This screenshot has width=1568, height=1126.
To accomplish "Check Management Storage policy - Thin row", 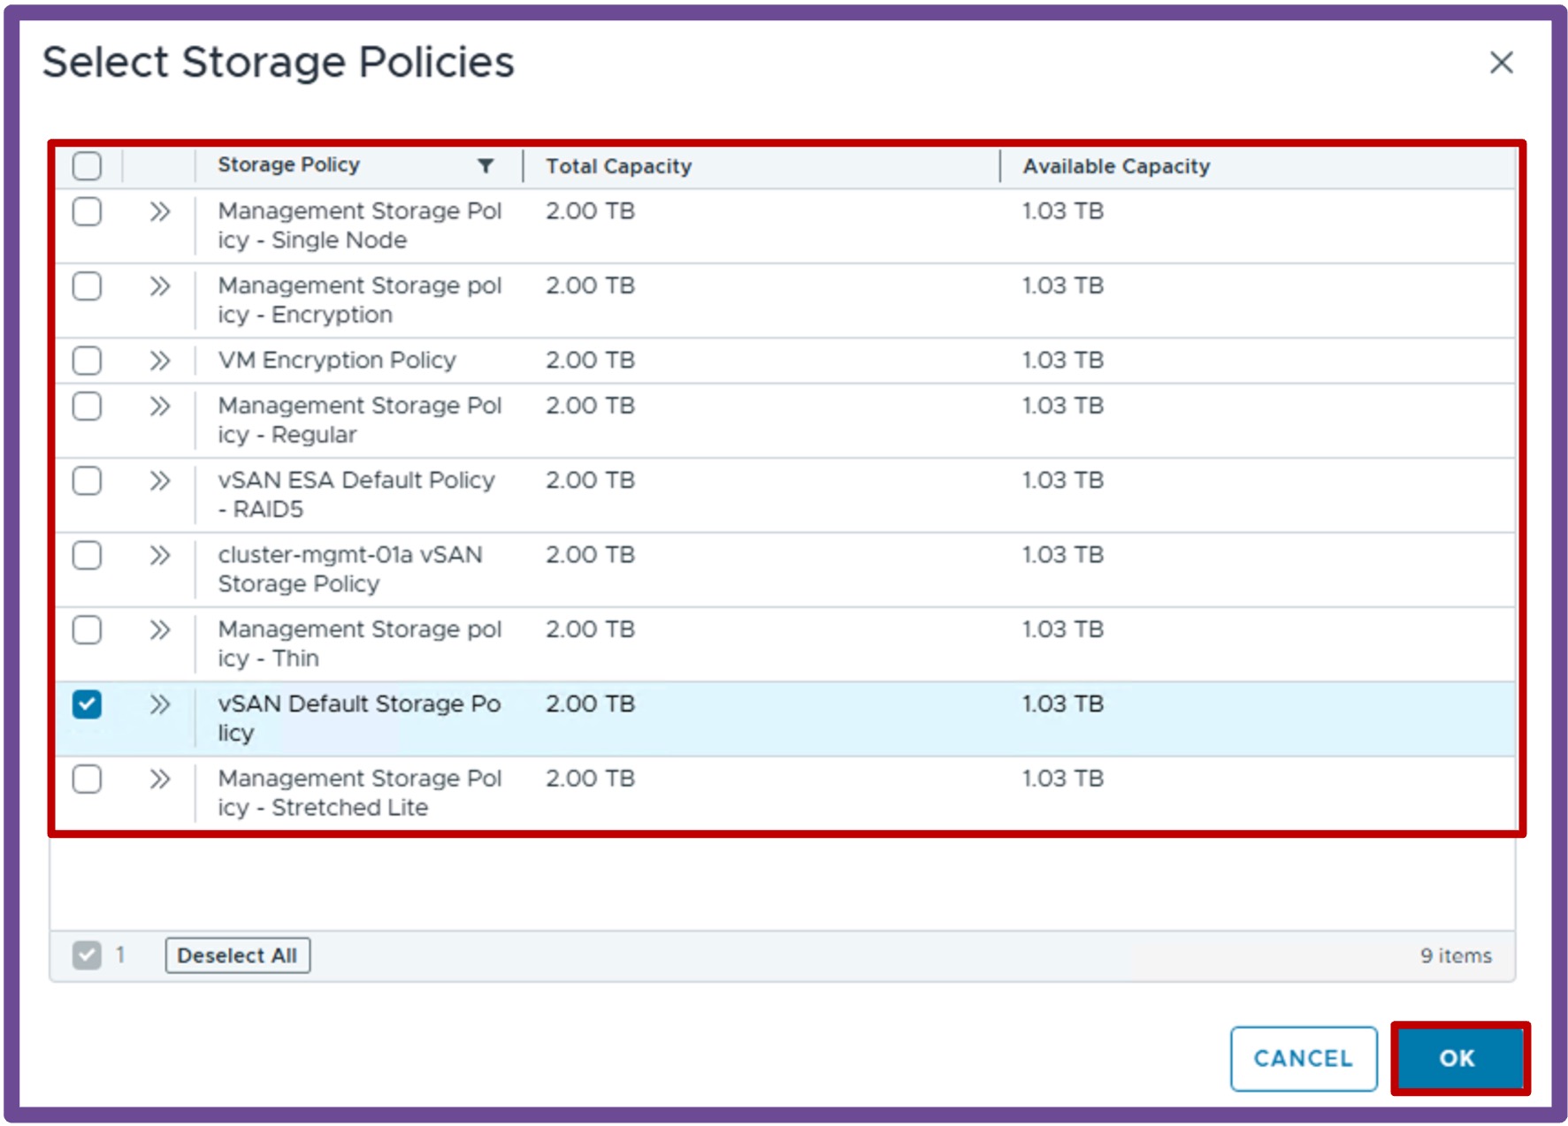I will [x=87, y=629].
